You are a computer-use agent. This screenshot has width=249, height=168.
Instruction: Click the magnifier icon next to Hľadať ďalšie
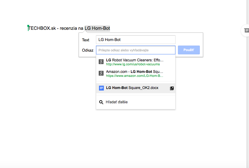(101, 102)
